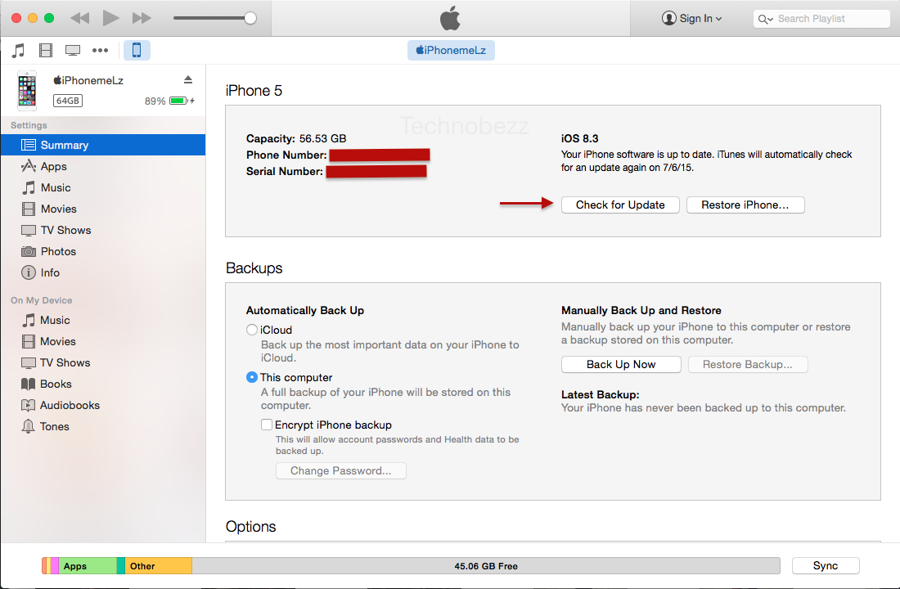
Task: Click the rewind playback button
Action: pos(80,18)
